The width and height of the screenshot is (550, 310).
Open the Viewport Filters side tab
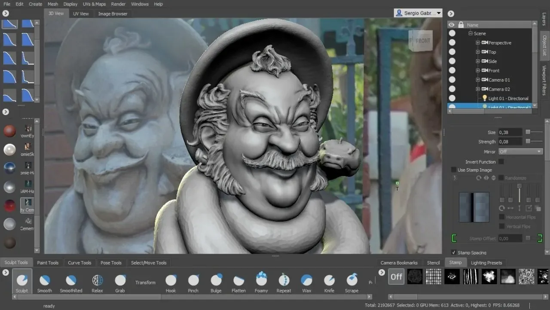(x=544, y=80)
